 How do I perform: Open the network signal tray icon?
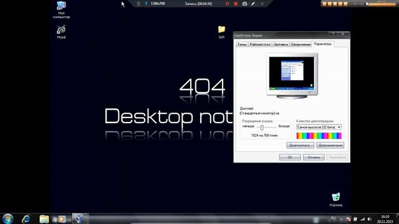point(363,219)
